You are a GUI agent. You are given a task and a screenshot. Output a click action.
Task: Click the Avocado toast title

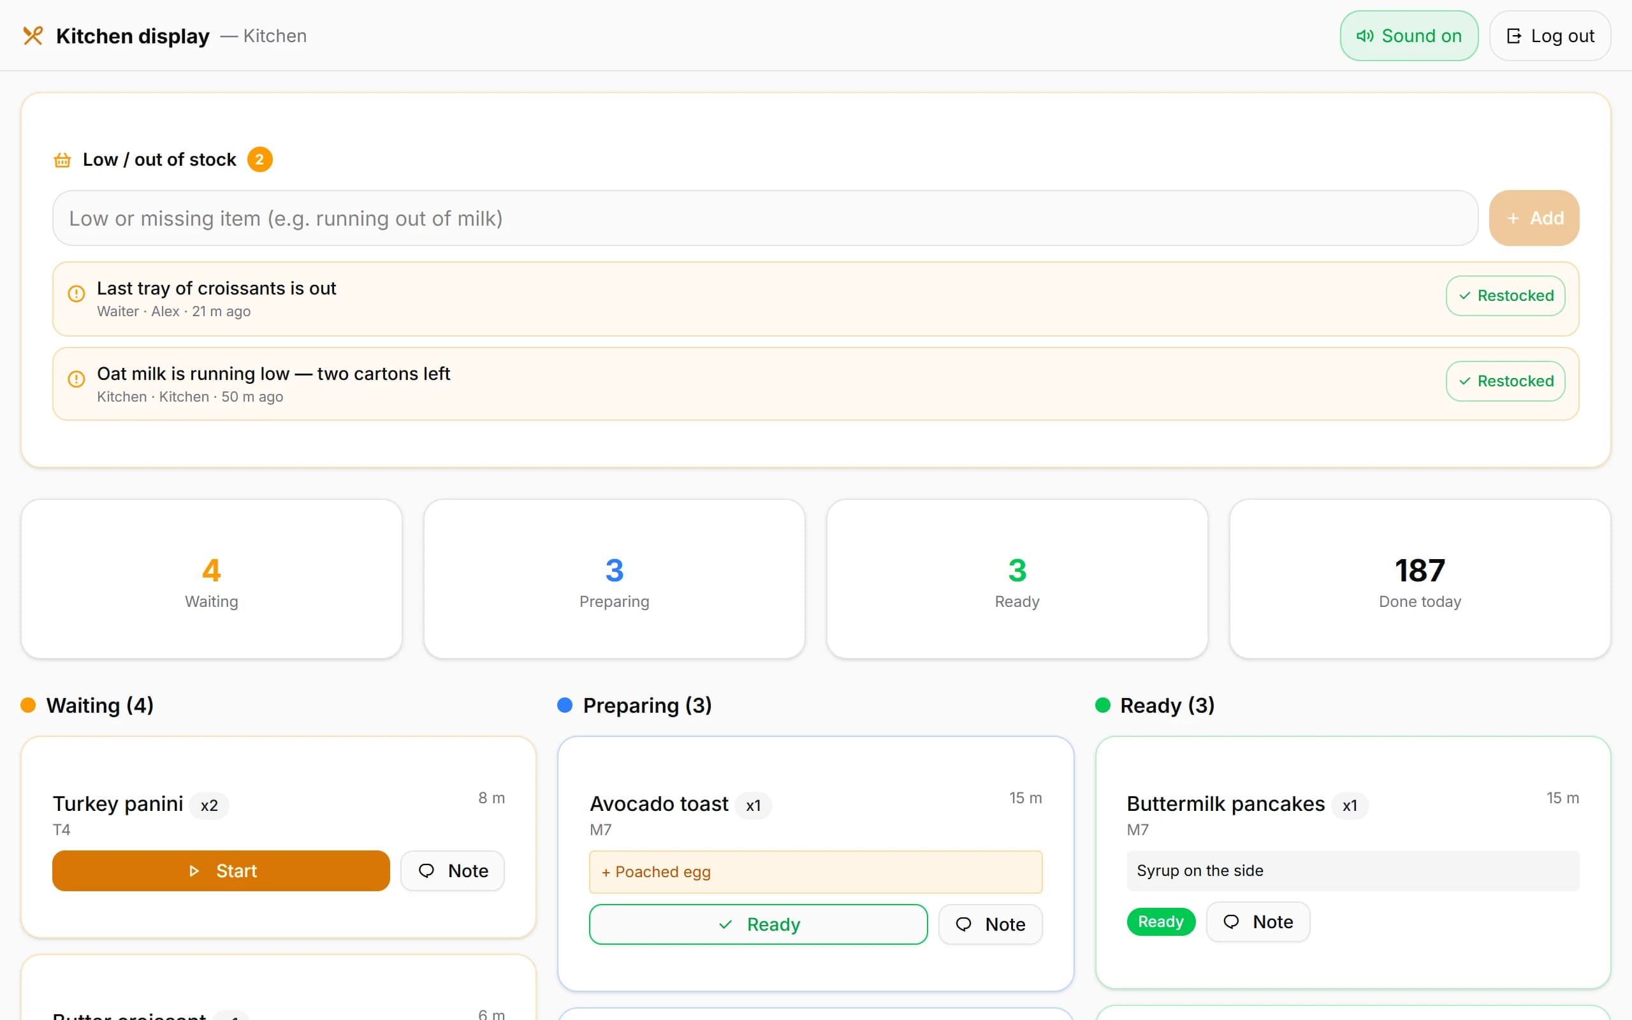pyautogui.click(x=659, y=803)
